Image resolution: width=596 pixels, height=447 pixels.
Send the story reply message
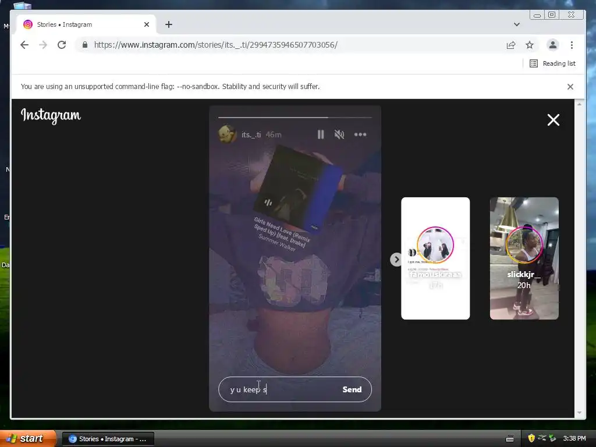(352, 389)
